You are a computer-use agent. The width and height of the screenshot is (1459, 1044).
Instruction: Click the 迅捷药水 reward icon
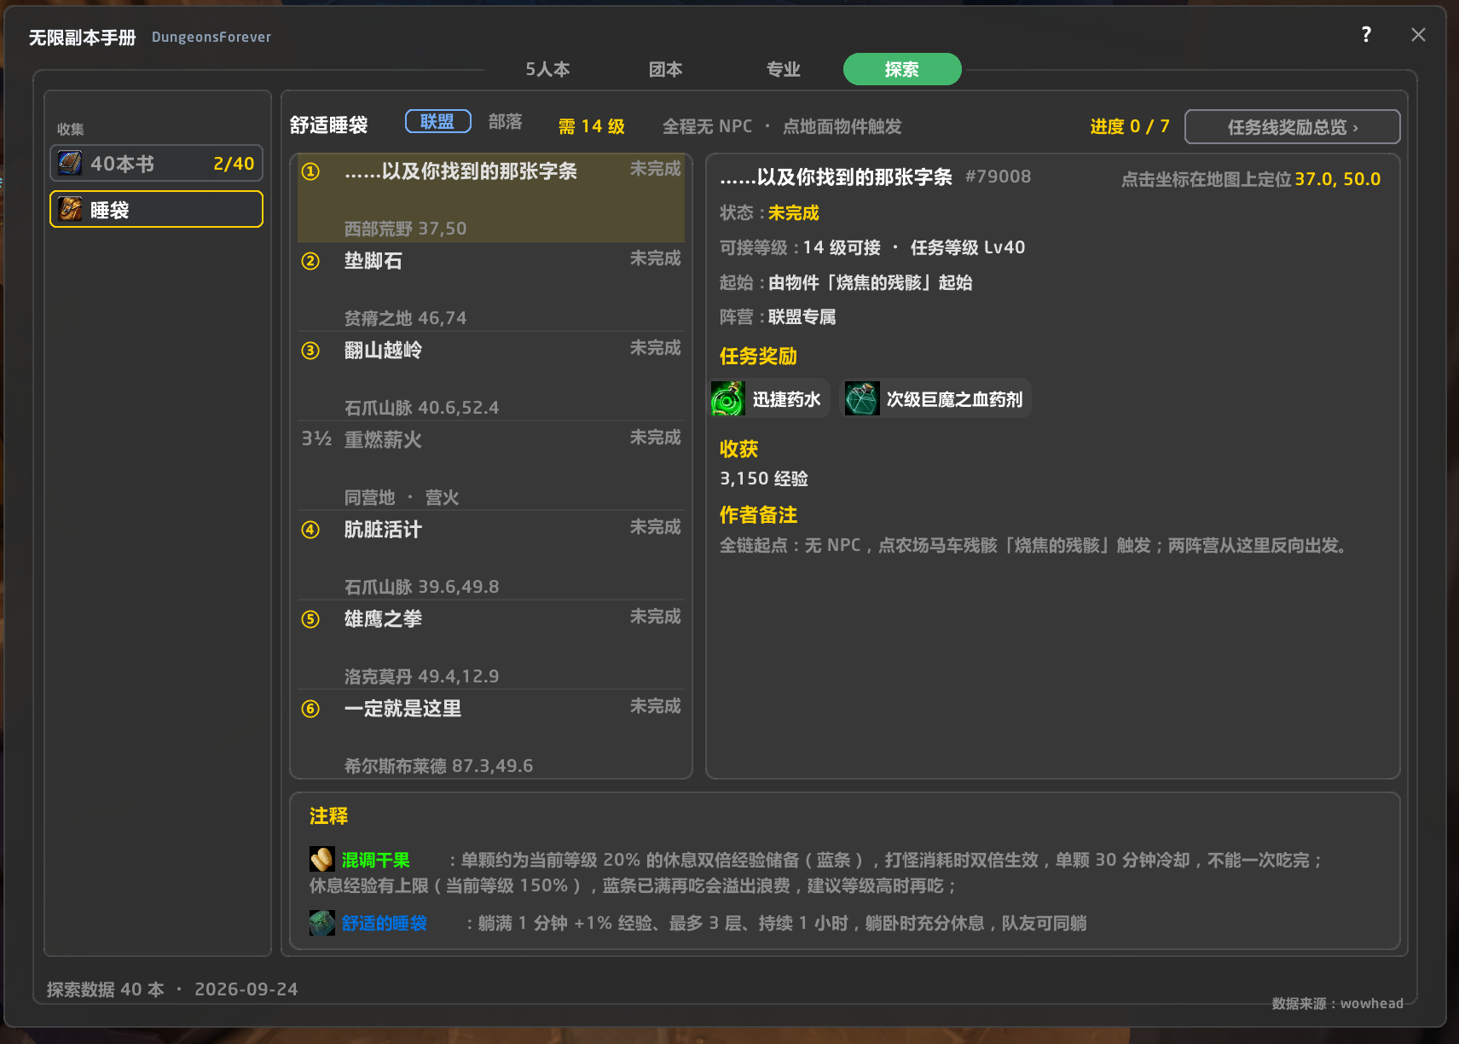(728, 398)
